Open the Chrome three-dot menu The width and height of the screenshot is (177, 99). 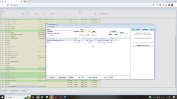[x=175, y=5]
